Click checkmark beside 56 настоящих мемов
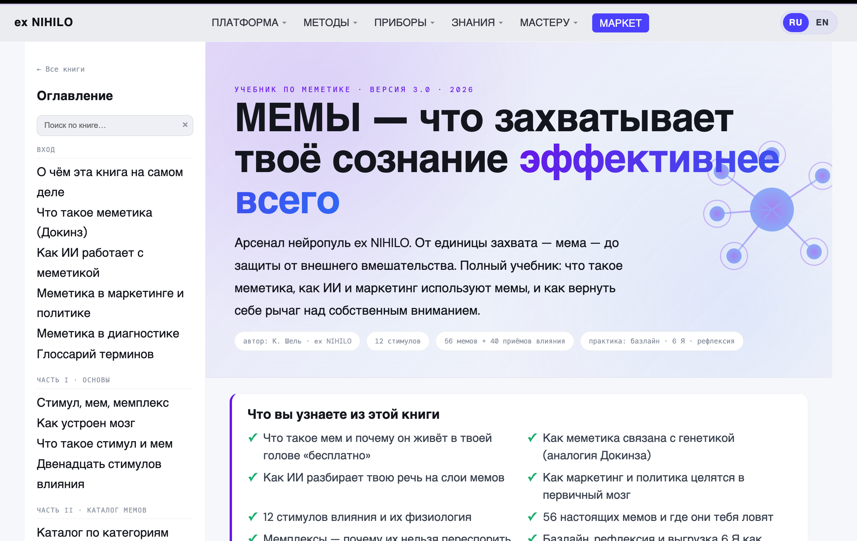 click(x=532, y=517)
